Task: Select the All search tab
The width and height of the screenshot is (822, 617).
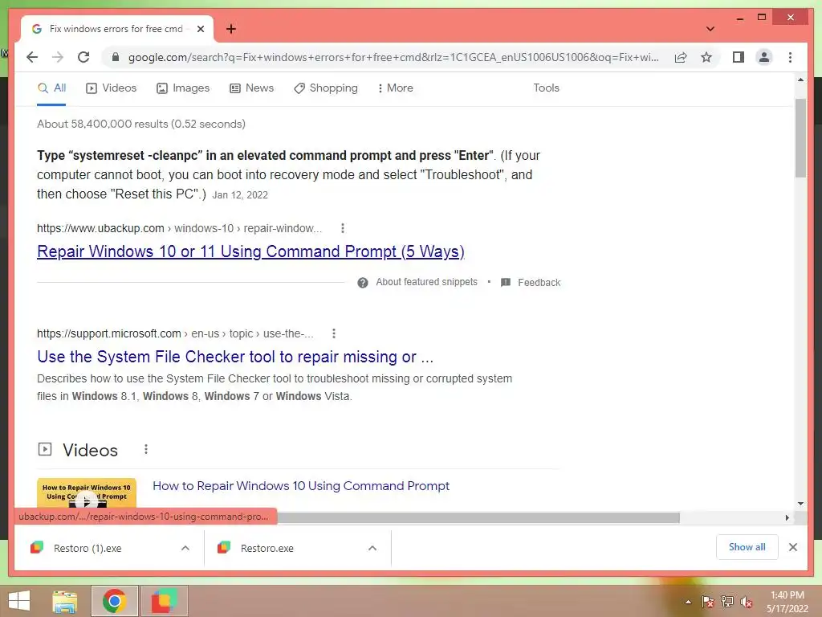Action: pyautogui.click(x=51, y=88)
